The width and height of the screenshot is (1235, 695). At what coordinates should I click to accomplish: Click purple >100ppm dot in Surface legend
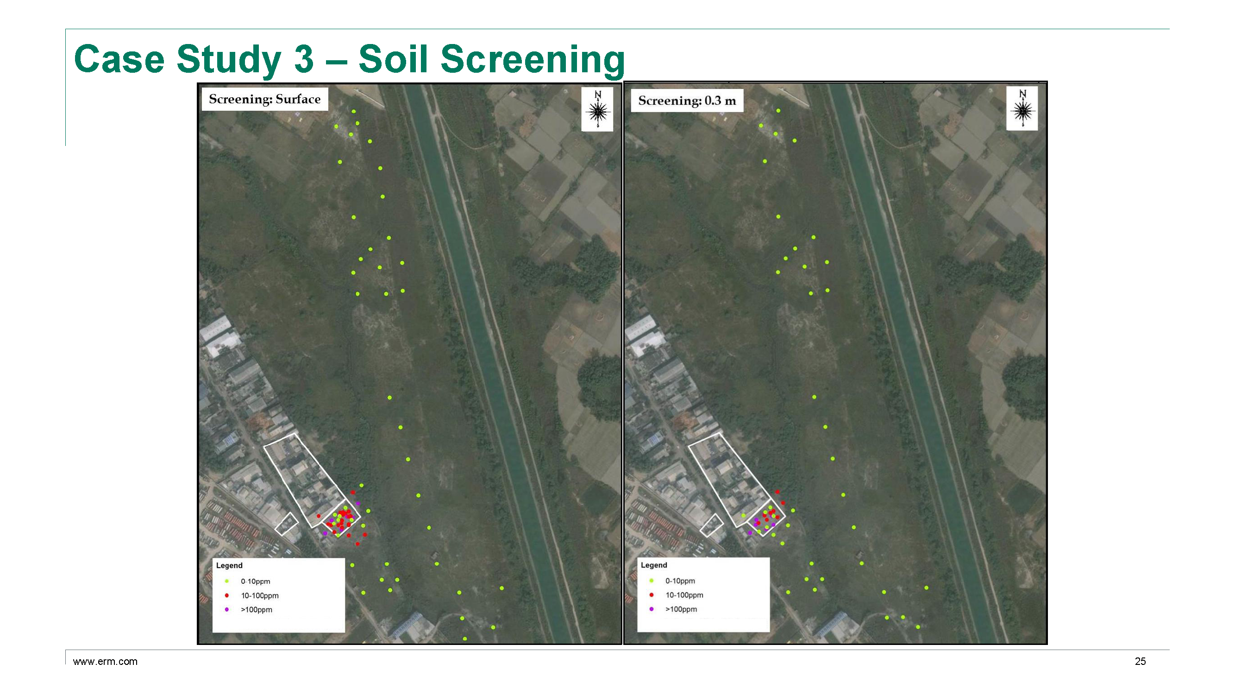(227, 610)
